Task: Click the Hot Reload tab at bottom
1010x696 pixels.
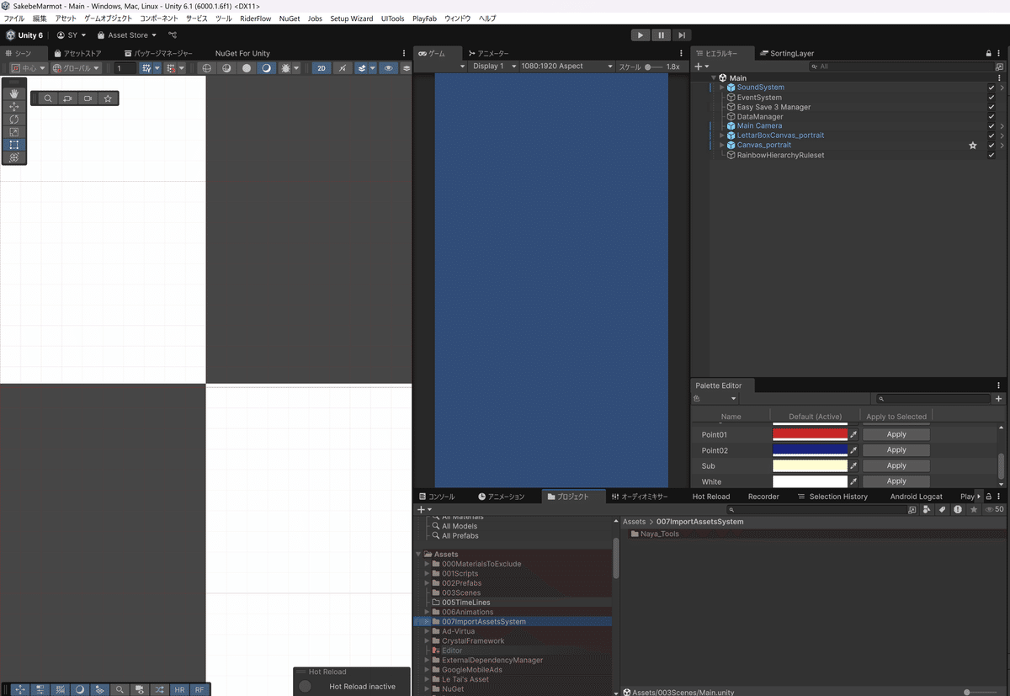Action: point(710,497)
